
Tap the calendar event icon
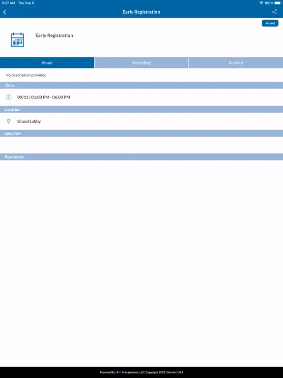pos(17,40)
